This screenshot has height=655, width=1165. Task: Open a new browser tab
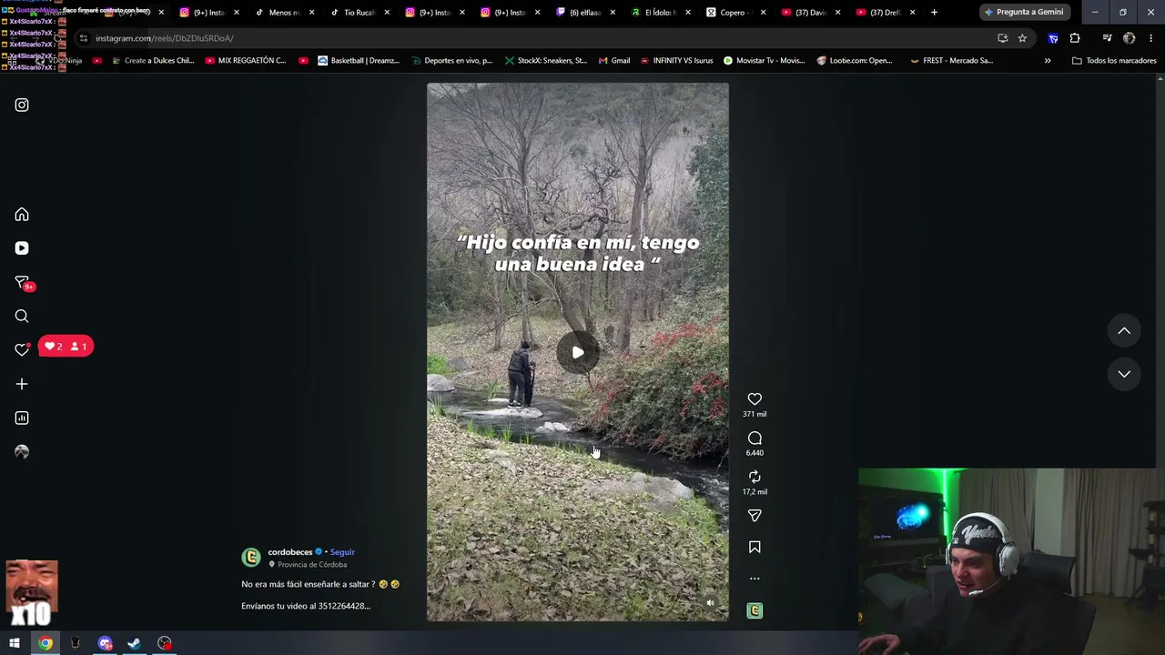pyautogui.click(x=934, y=13)
